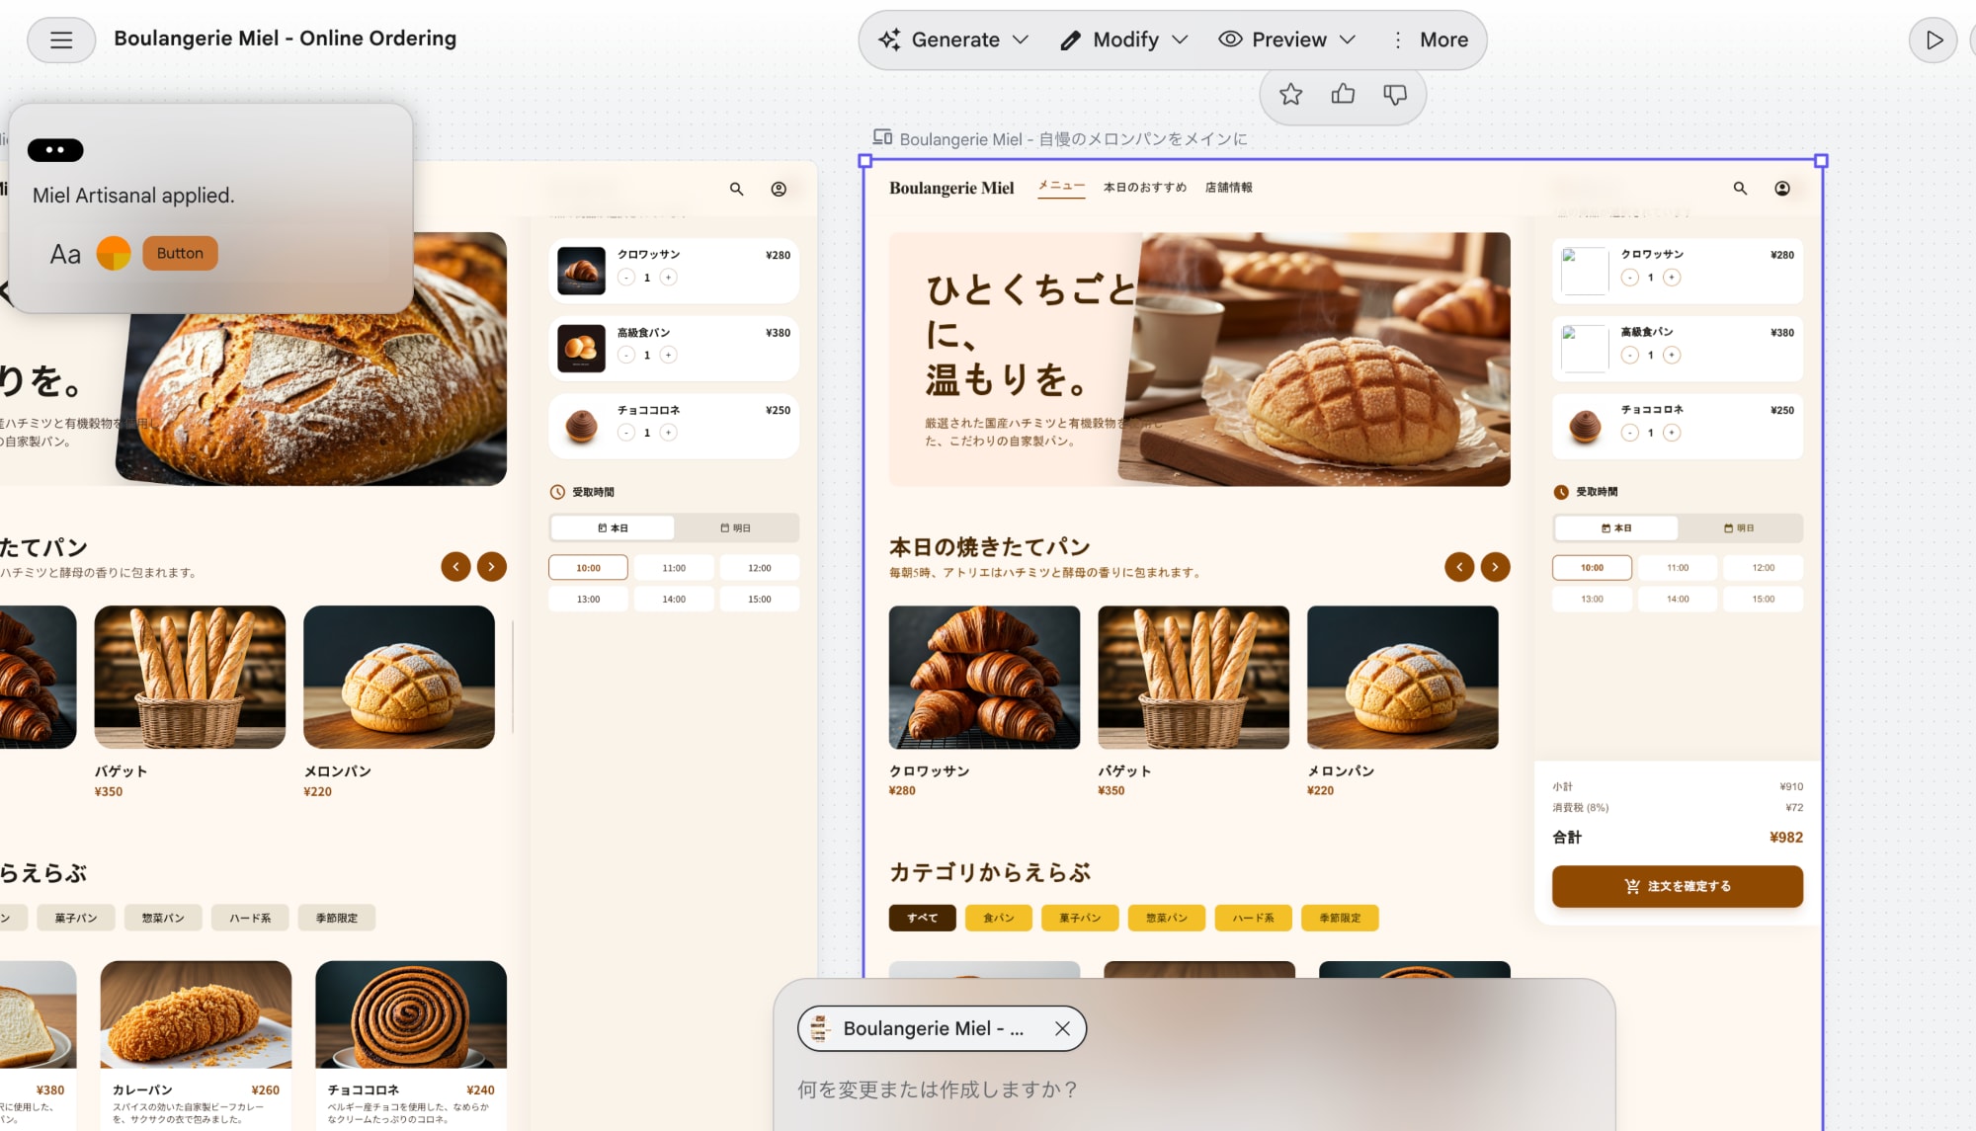Click the 何を変更または作成しますか chat input
The image size is (1976, 1131).
(1087, 1089)
